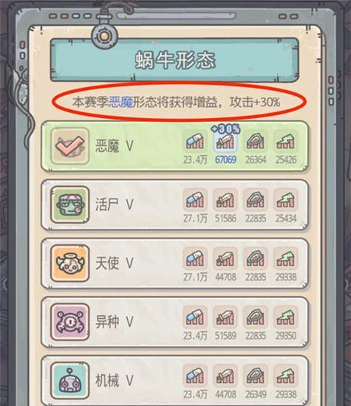Choose the 天使 angel form avatar

click(70, 263)
